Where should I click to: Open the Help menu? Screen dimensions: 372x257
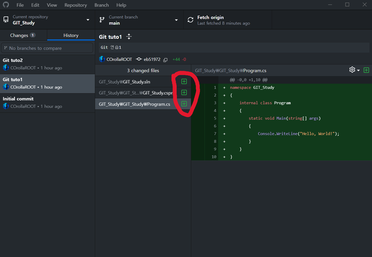(121, 5)
